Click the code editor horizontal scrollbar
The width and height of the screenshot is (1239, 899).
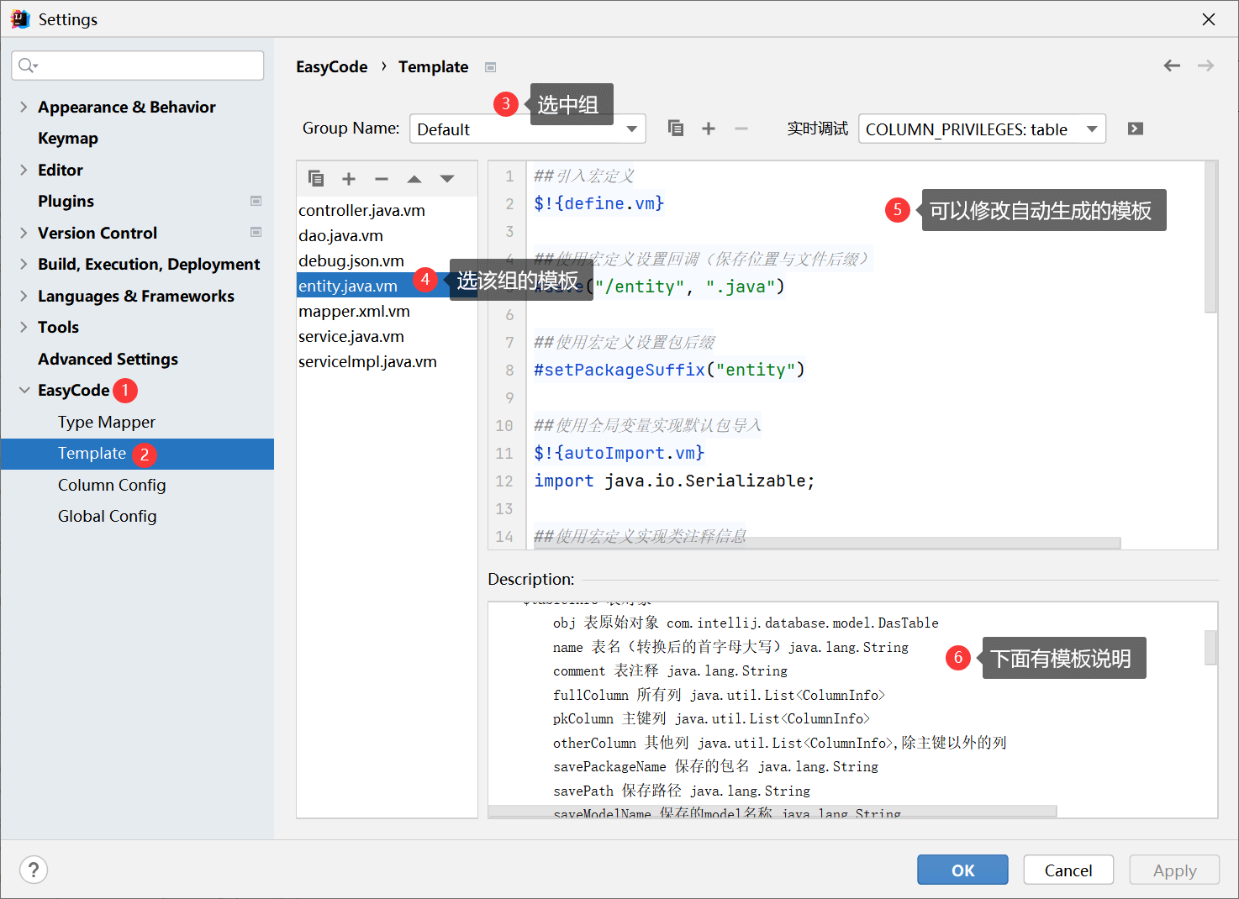(827, 543)
